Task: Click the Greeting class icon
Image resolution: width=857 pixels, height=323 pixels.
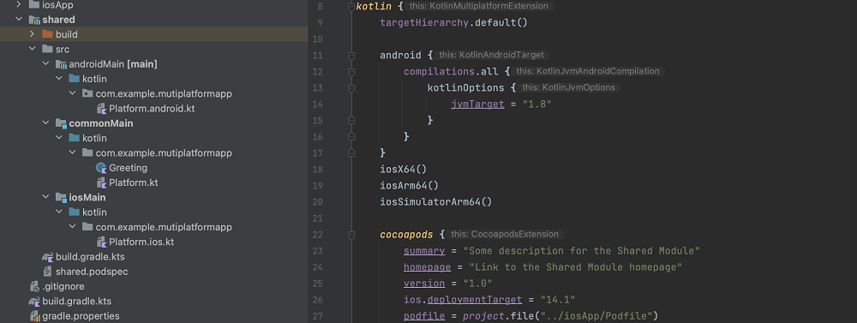Action: tap(101, 168)
